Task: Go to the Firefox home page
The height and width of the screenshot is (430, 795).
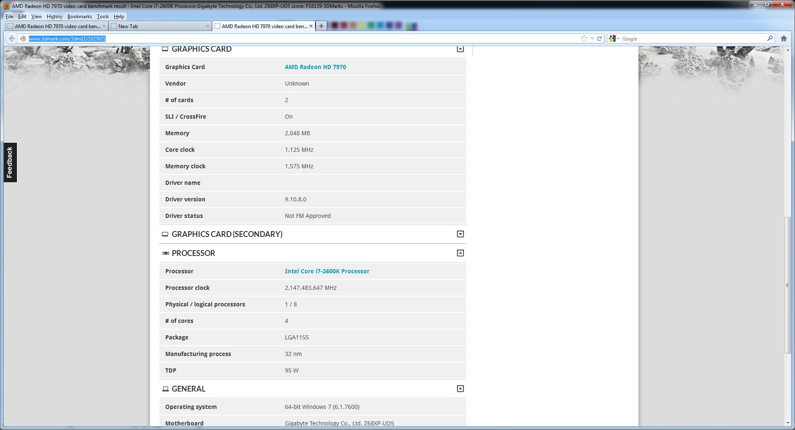Action: (783, 38)
